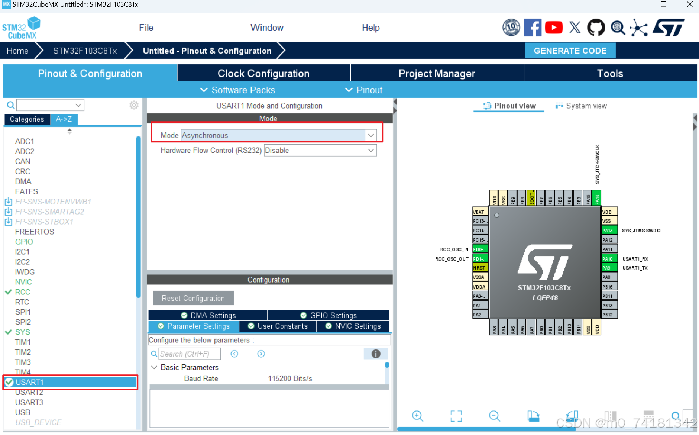Open the ST community network icon
Image resolution: width=699 pixels, height=435 pixels.
point(639,28)
